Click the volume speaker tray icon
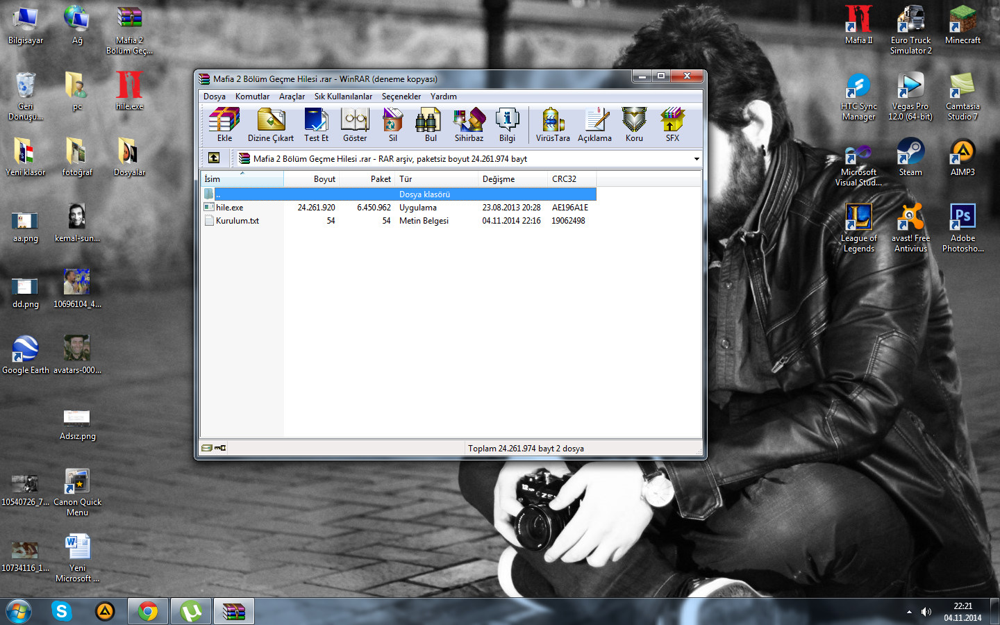This screenshot has height=625, width=1000. tap(926, 612)
